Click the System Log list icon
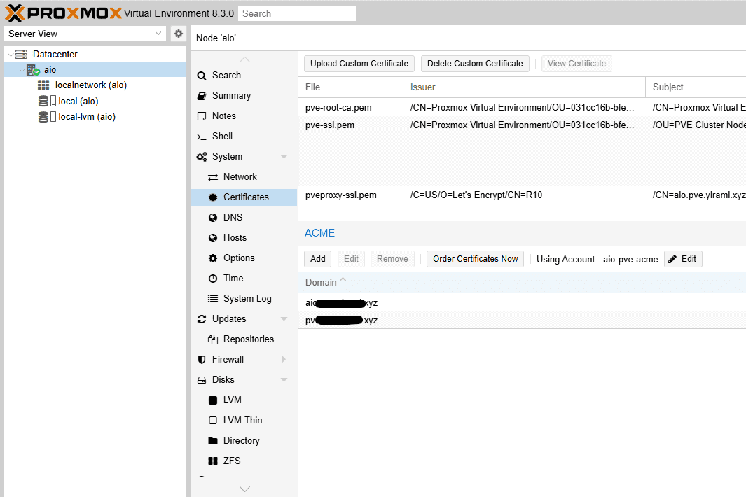Screen dimensions: 746x497 pos(213,299)
